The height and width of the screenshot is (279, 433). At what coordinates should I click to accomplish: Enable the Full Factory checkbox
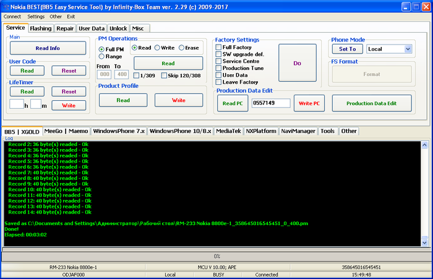click(218, 47)
